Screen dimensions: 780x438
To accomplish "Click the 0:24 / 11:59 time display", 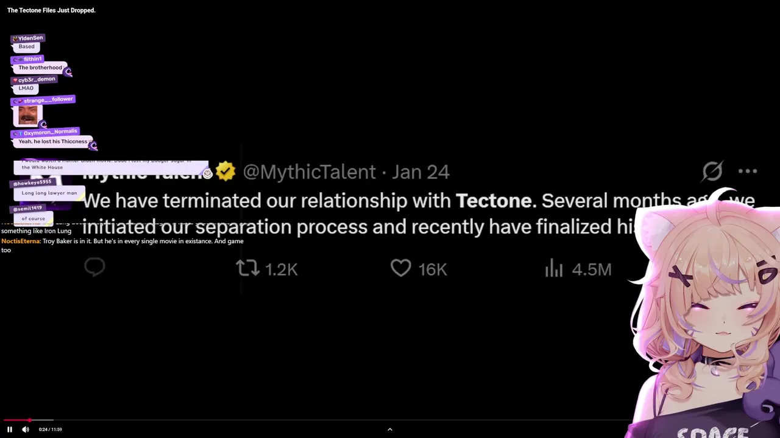I will pyautogui.click(x=50, y=429).
